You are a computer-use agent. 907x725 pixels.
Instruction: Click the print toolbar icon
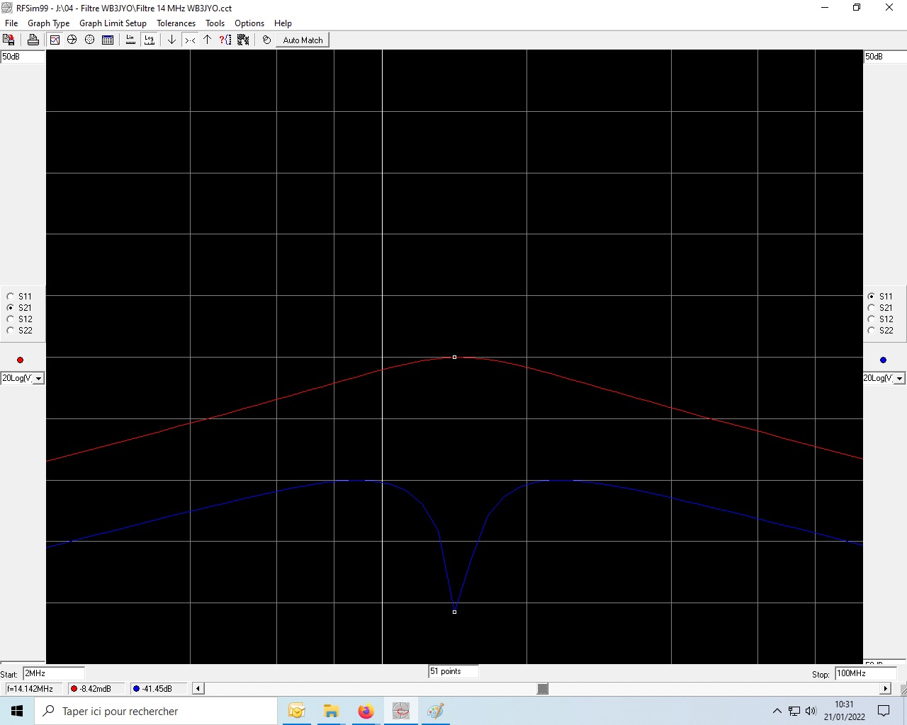(x=33, y=40)
